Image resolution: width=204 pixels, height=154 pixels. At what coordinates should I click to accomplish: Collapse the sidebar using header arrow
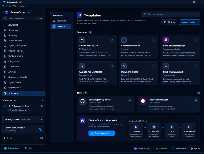pyautogui.click(x=42, y=12)
